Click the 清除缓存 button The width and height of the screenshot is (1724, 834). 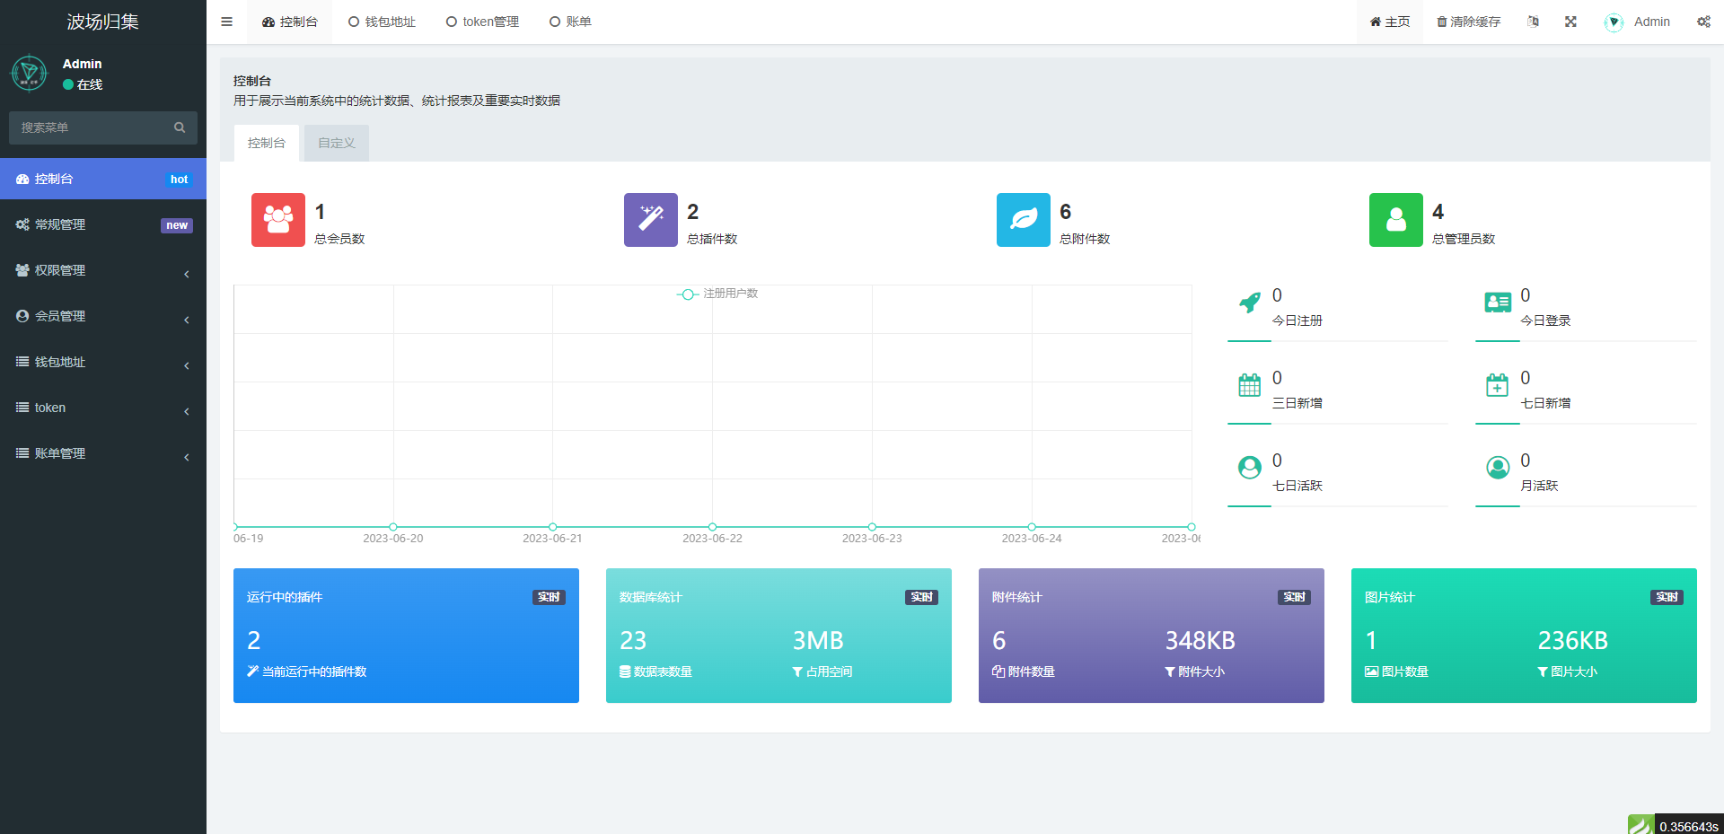pyautogui.click(x=1468, y=22)
